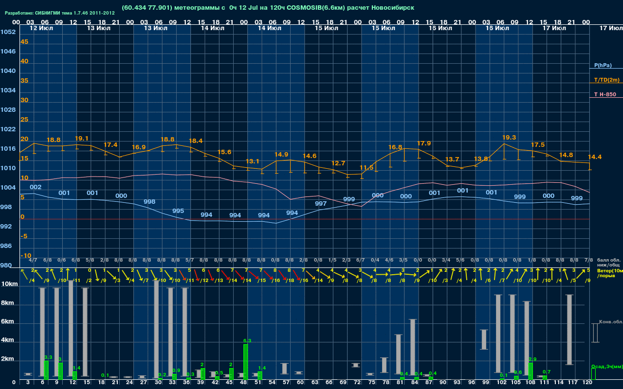
Task: Click the 17.4 temperature value
Action: (110, 145)
